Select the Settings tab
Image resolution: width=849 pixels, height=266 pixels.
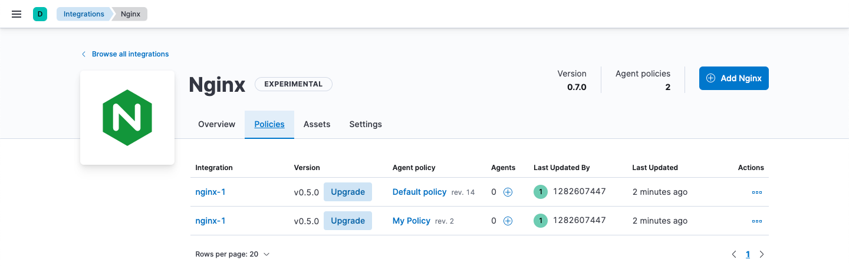tap(366, 124)
